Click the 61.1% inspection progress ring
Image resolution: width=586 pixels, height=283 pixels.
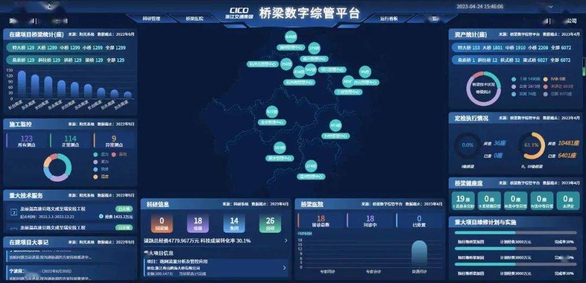pyautogui.click(x=532, y=145)
